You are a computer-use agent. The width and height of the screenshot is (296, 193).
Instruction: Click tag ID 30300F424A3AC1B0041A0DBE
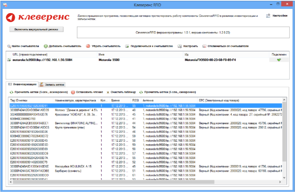[30, 171]
